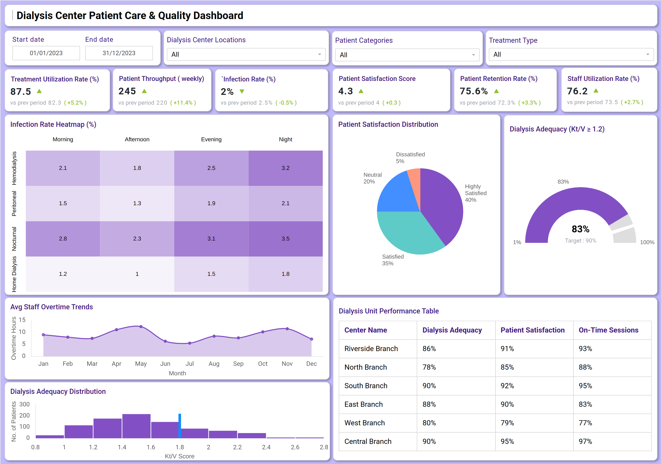Select the Riverside Branch table row name
The height and width of the screenshot is (464, 661).
click(371, 349)
